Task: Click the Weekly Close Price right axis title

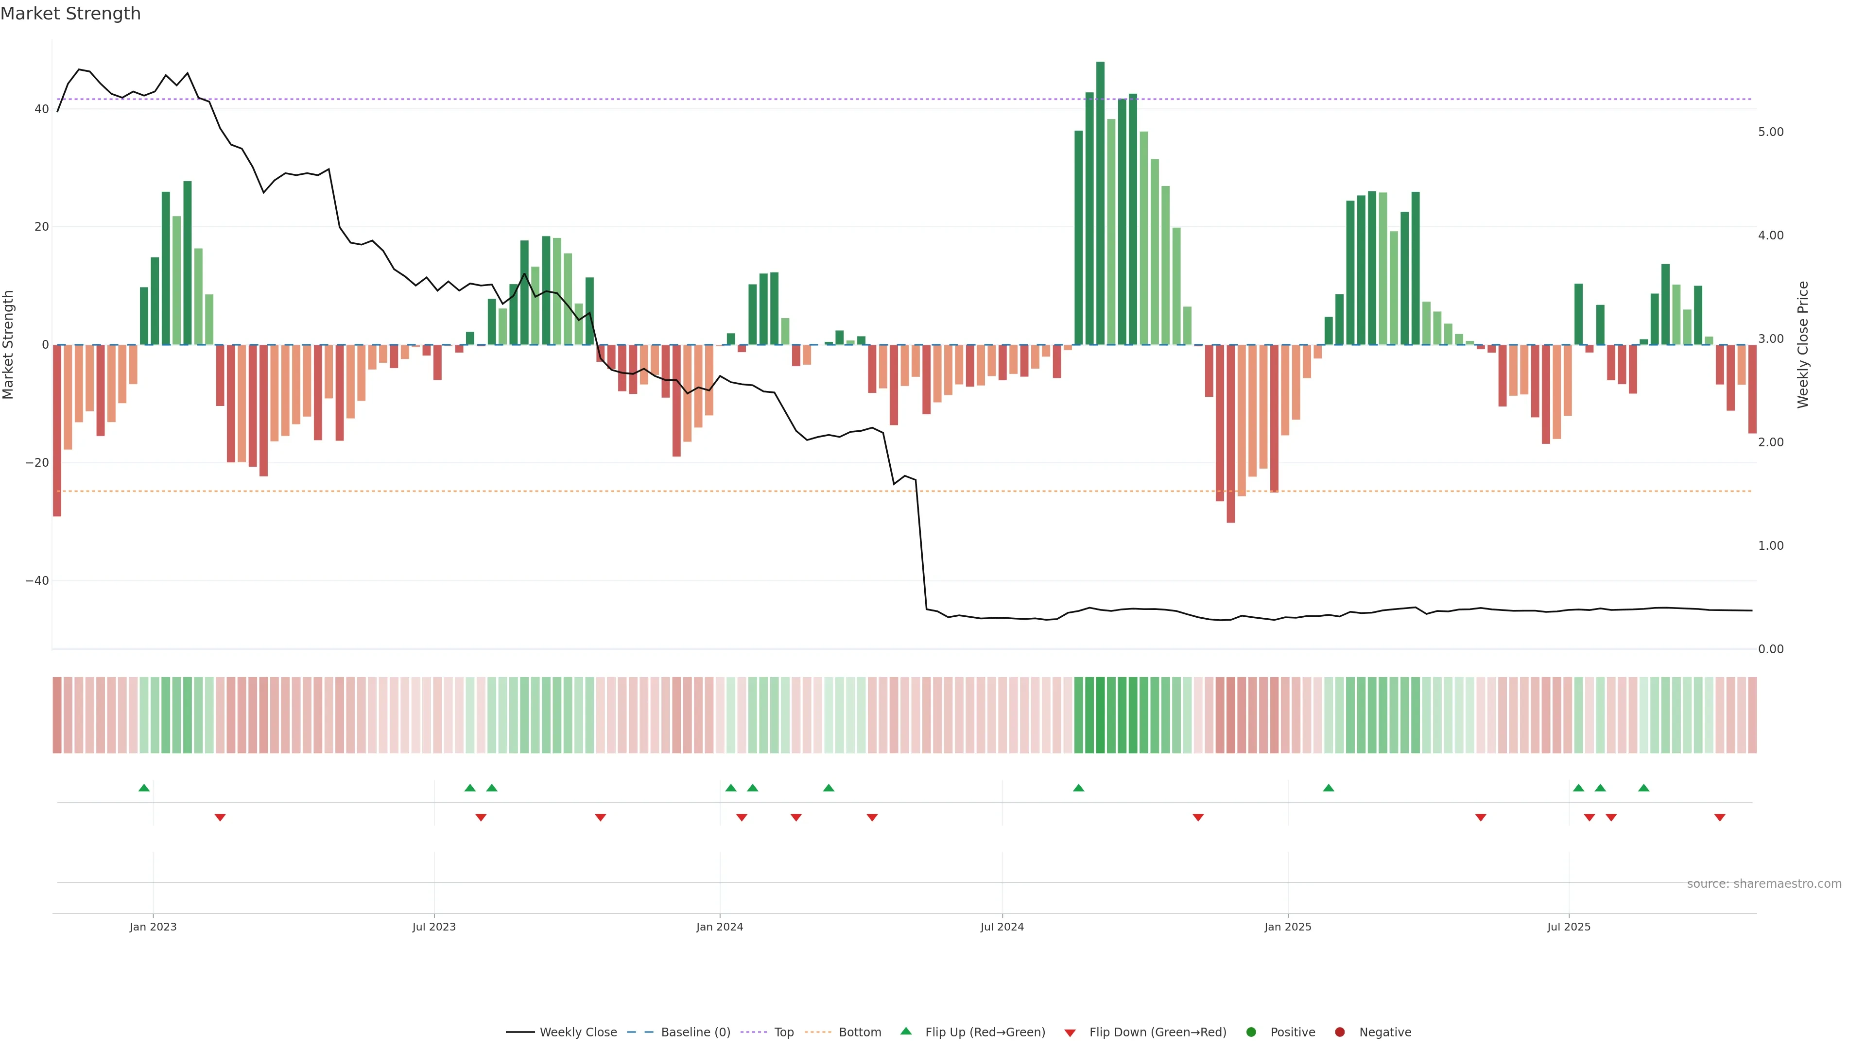Action: pyautogui.click(x=1803, y=345)
